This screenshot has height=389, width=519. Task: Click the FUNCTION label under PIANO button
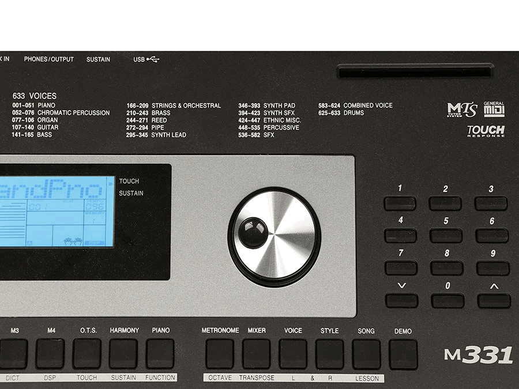(x=160, y=377)
